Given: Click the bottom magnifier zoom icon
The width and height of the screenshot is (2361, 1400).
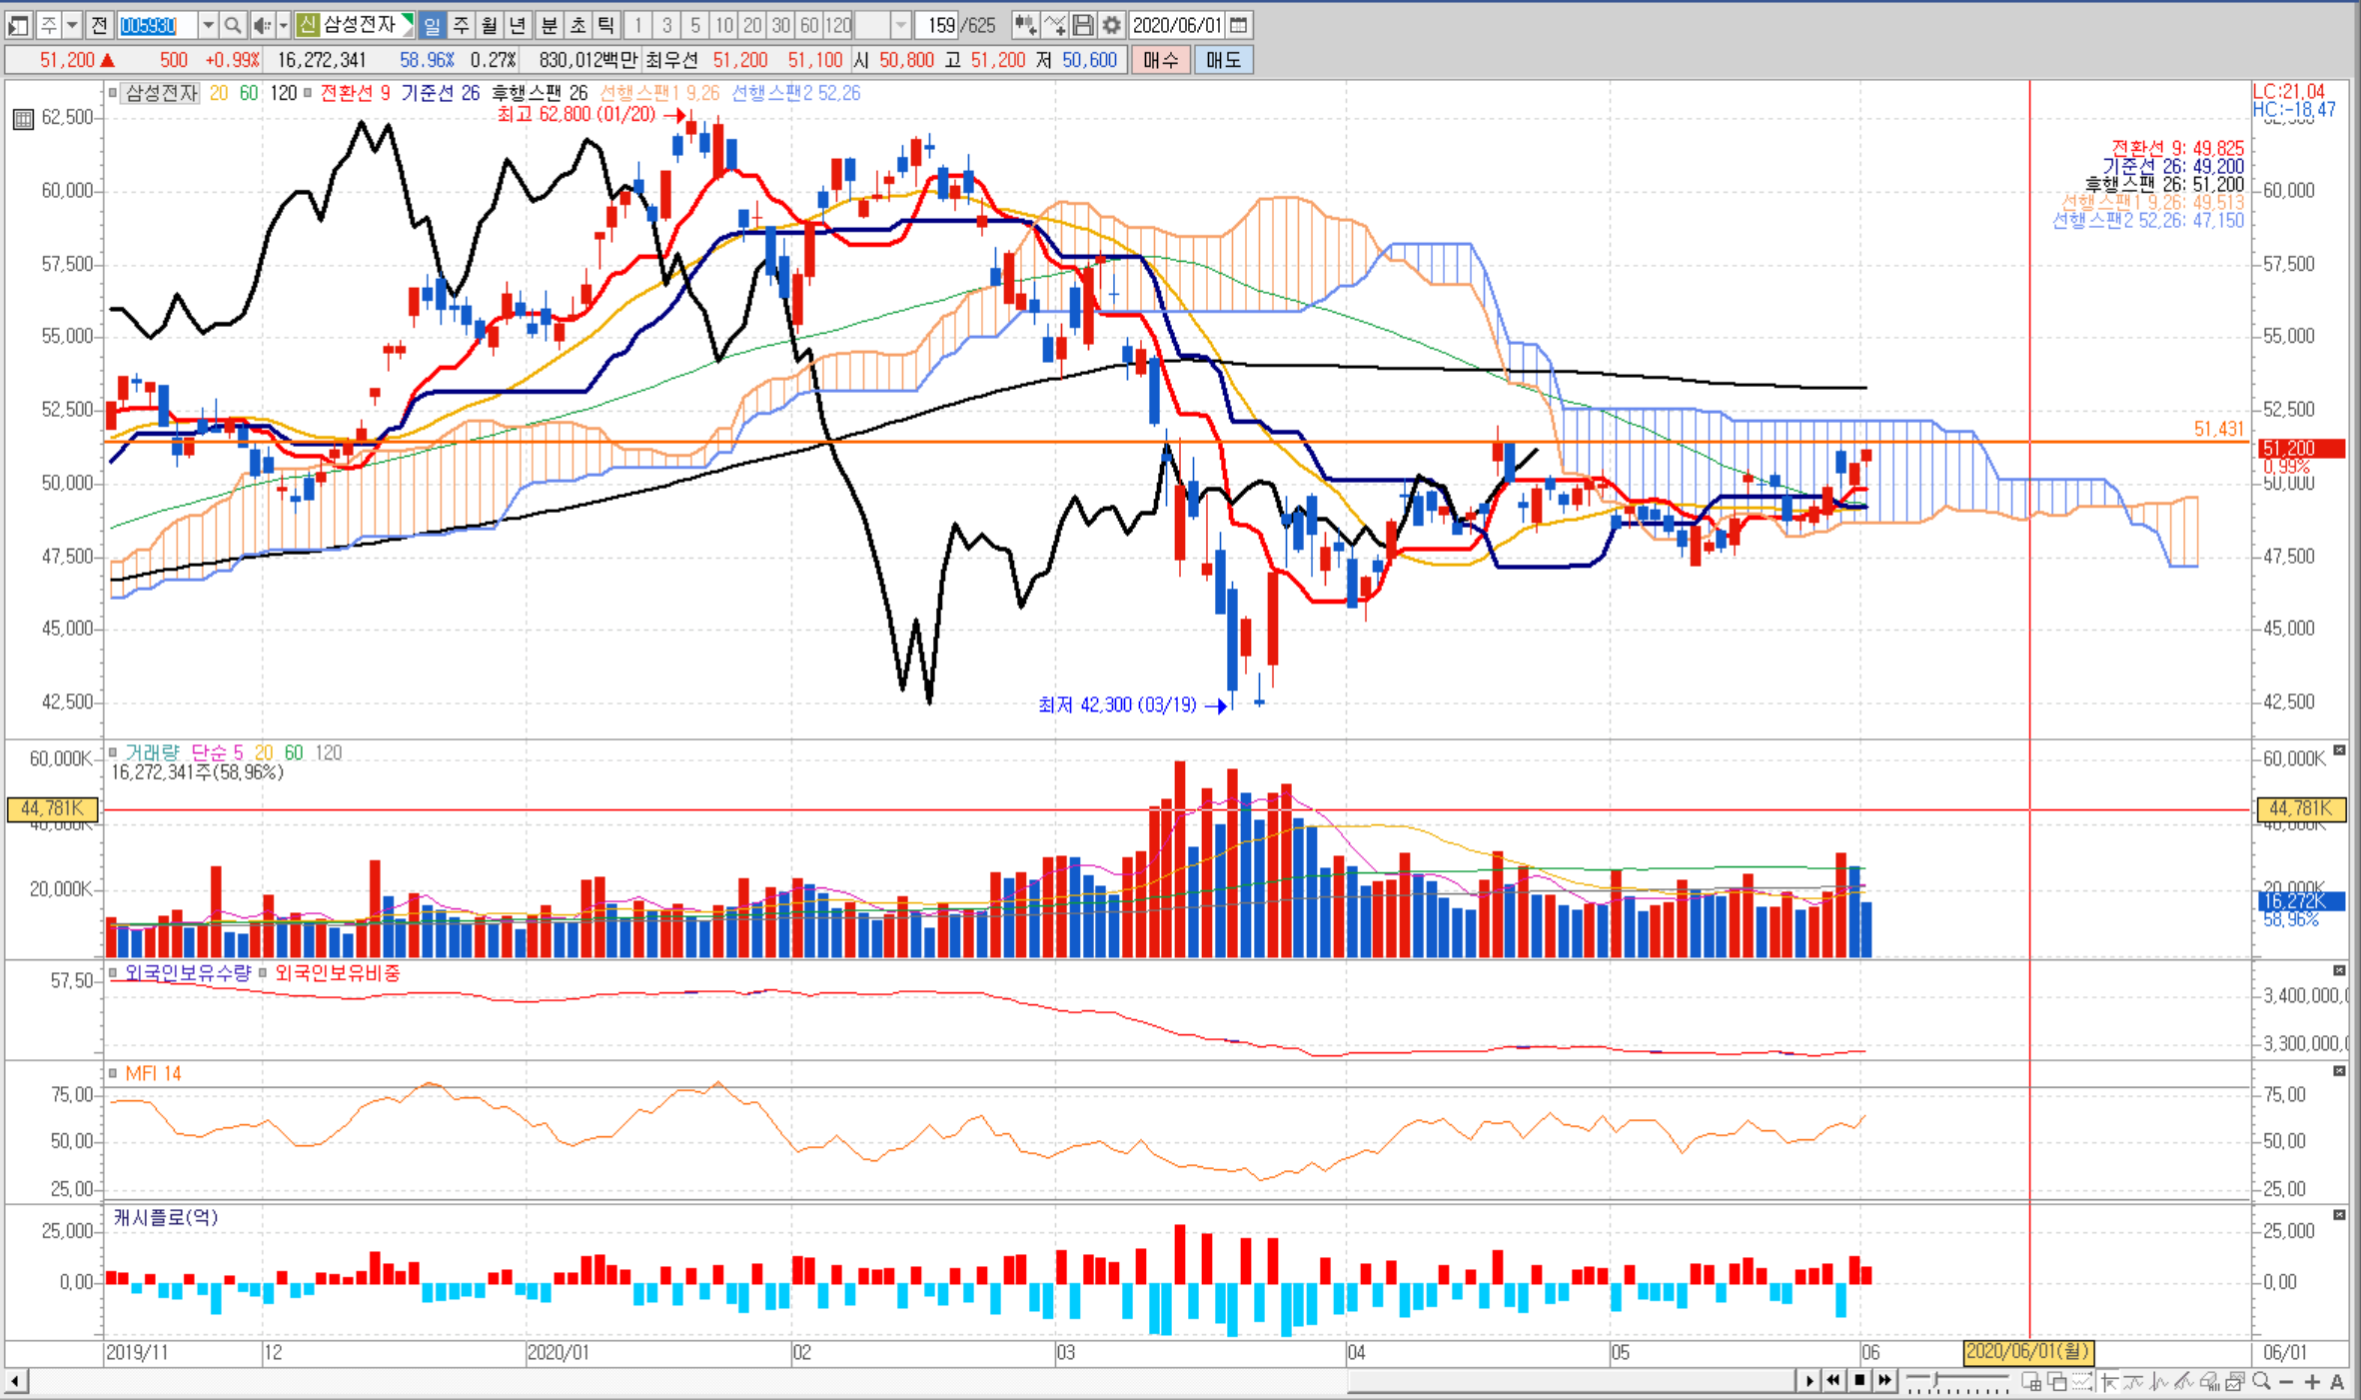Looking at the screenshot, I should [x=2261, y=1381].
